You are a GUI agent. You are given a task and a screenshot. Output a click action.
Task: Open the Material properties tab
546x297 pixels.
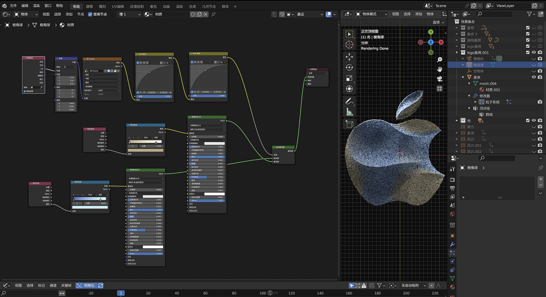(x=452, y=287)
